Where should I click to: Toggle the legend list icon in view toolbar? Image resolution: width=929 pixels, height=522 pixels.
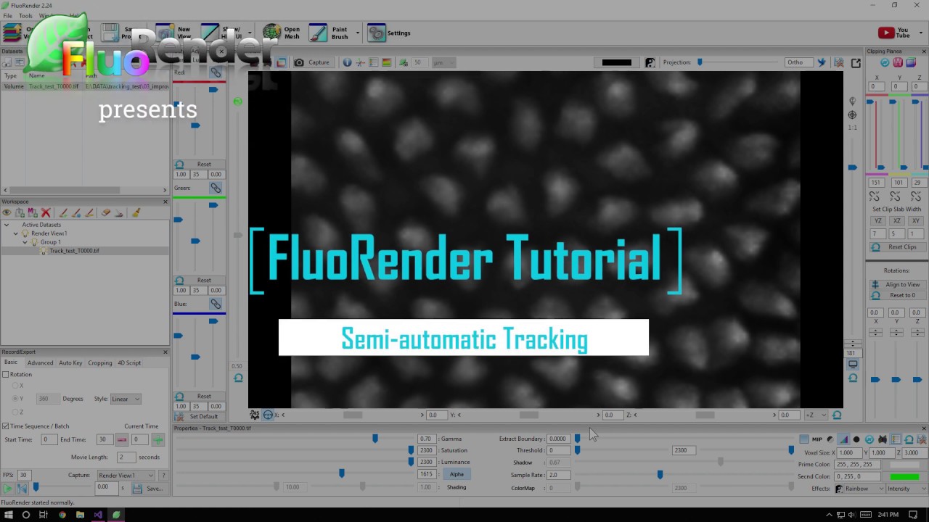tap(373, 62)
